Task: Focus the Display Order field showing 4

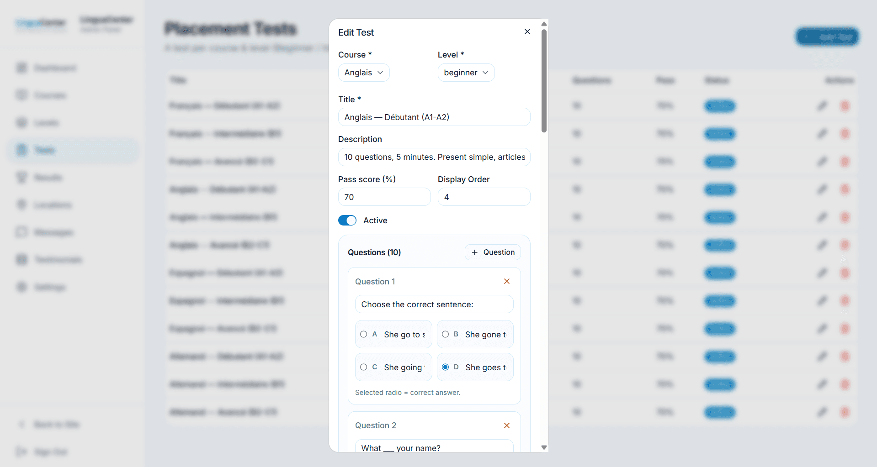Action: click(484, 197)
